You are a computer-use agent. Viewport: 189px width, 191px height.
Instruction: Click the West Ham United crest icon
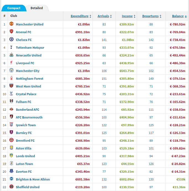tap(11, 86)
